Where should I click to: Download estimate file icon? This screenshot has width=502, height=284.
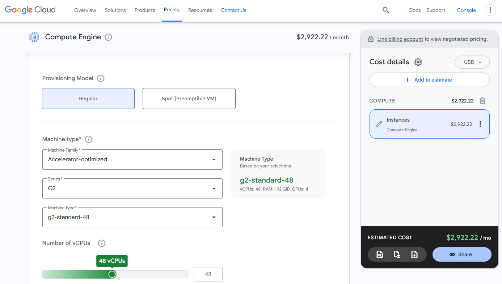point(397,254)
